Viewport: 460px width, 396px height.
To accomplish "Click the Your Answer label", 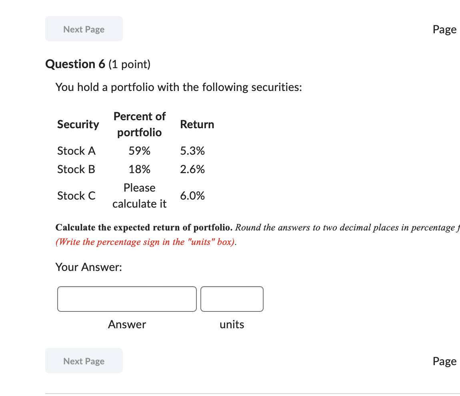I will point(88,267).
